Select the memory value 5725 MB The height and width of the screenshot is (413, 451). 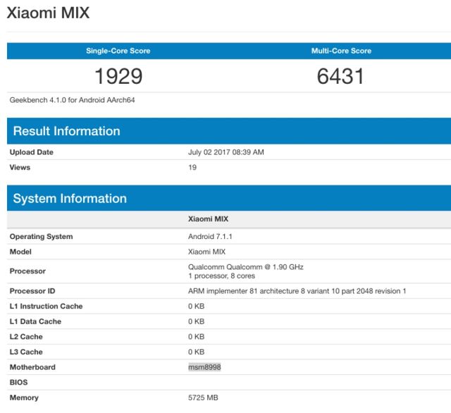point(203,397)
